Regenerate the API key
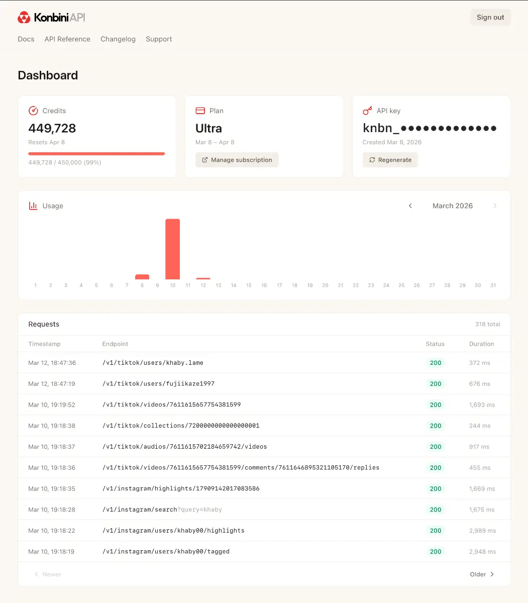This screenshot has width=528, height=603. (390, 160)
